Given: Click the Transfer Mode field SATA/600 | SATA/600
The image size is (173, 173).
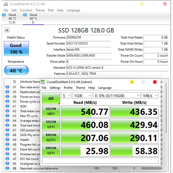Looking at the screenshot, I should [x=89, y=56].
